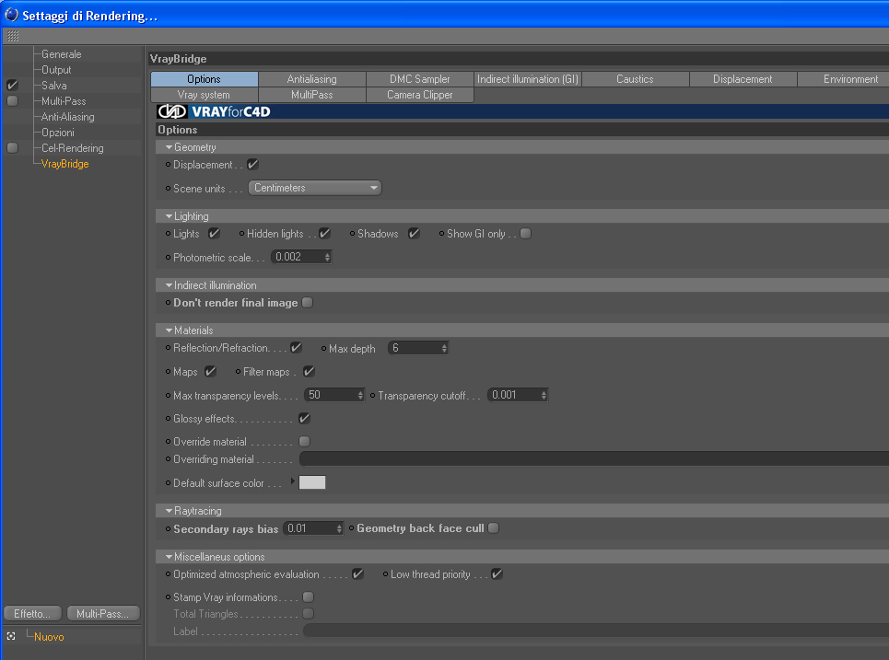Image resolution: width=889 pixels, height=660 pixels.
Task: Toggle Glossy effects checkbox
Action: click(x=304, y=419)
